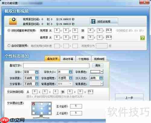This screenshot has width=151, height=123.
Task: Click the film icon on 预览该视频 button
Action: point(93,21)
